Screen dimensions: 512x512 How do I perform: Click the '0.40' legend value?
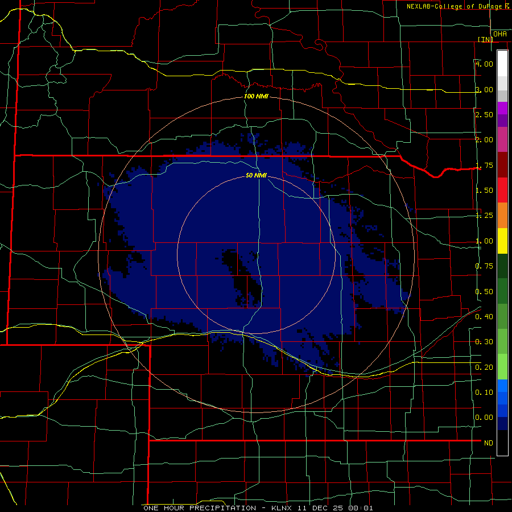click(x=484, y=317)
